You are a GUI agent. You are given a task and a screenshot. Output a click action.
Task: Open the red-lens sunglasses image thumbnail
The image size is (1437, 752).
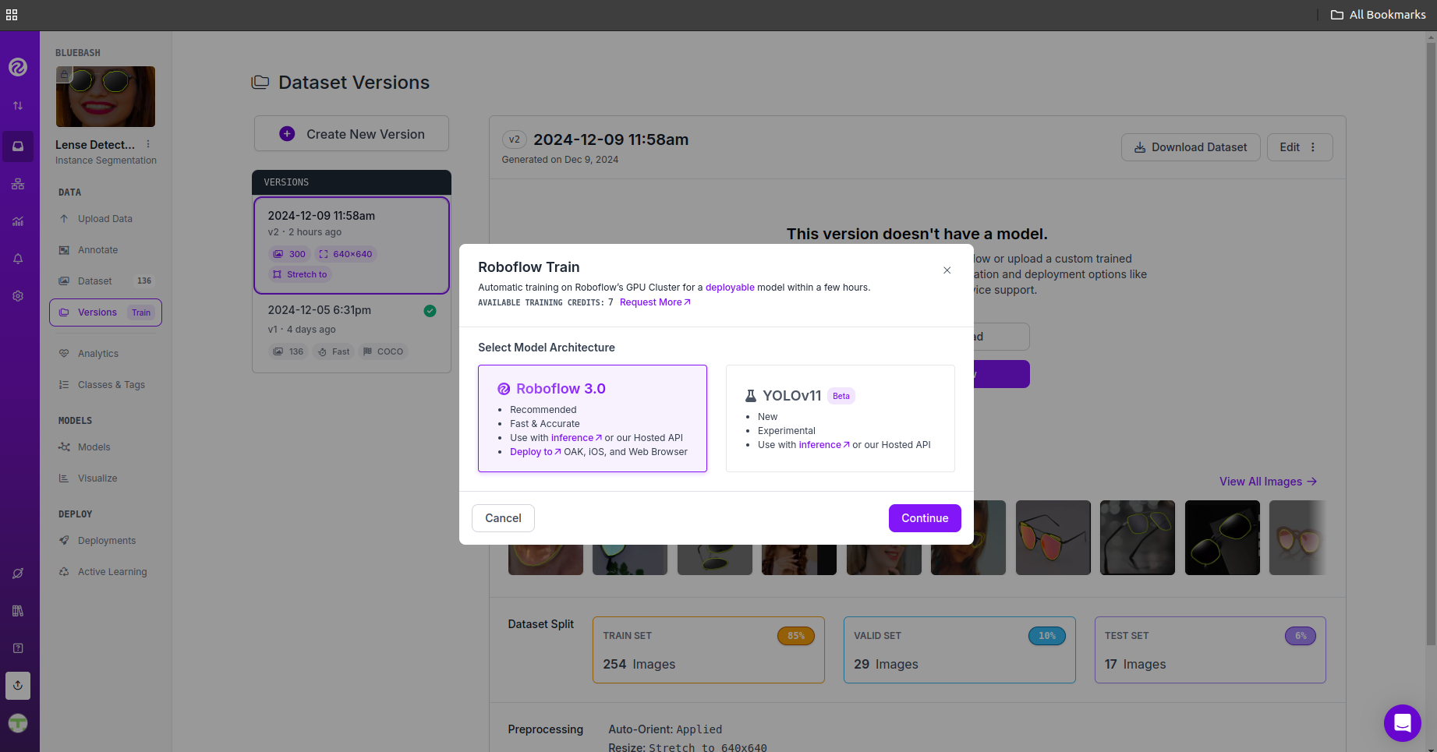pos(1053,538)
